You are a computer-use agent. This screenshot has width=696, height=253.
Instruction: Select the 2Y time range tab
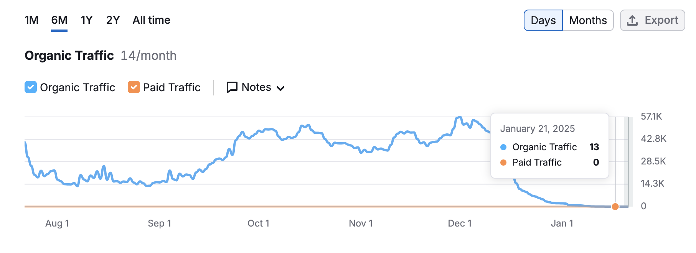[x=113, y=20]
